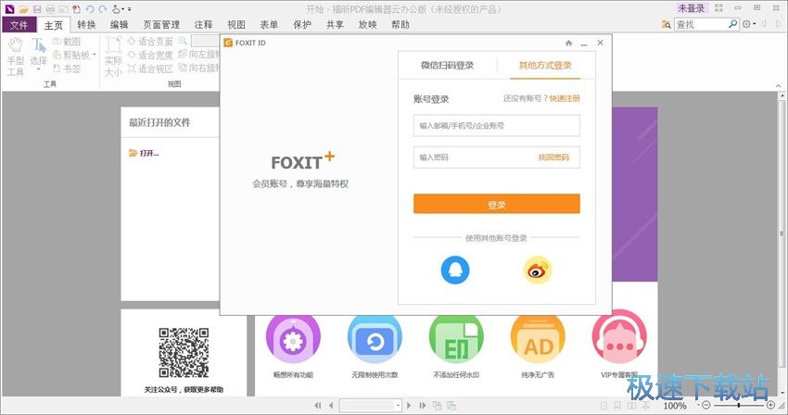Click the 找回密码 link
Viewport: 788px width, 415px height.
553,157
